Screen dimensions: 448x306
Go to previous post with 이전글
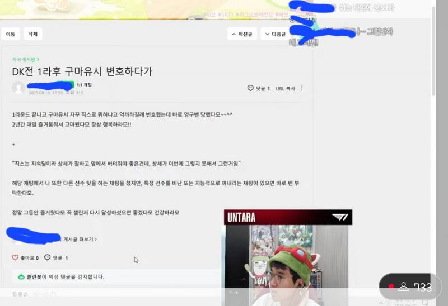242,34
